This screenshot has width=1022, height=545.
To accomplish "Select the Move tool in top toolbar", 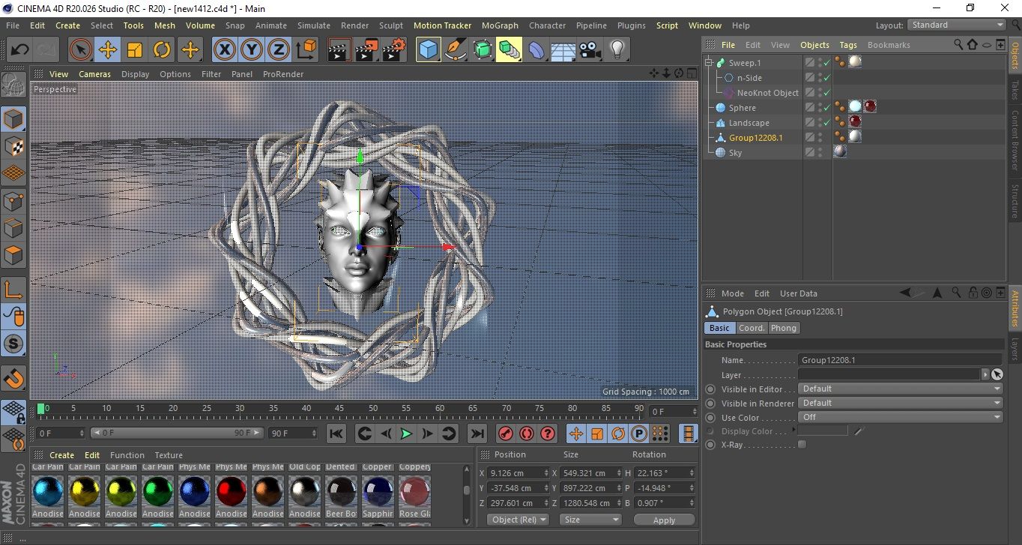I will coord(108,50).
